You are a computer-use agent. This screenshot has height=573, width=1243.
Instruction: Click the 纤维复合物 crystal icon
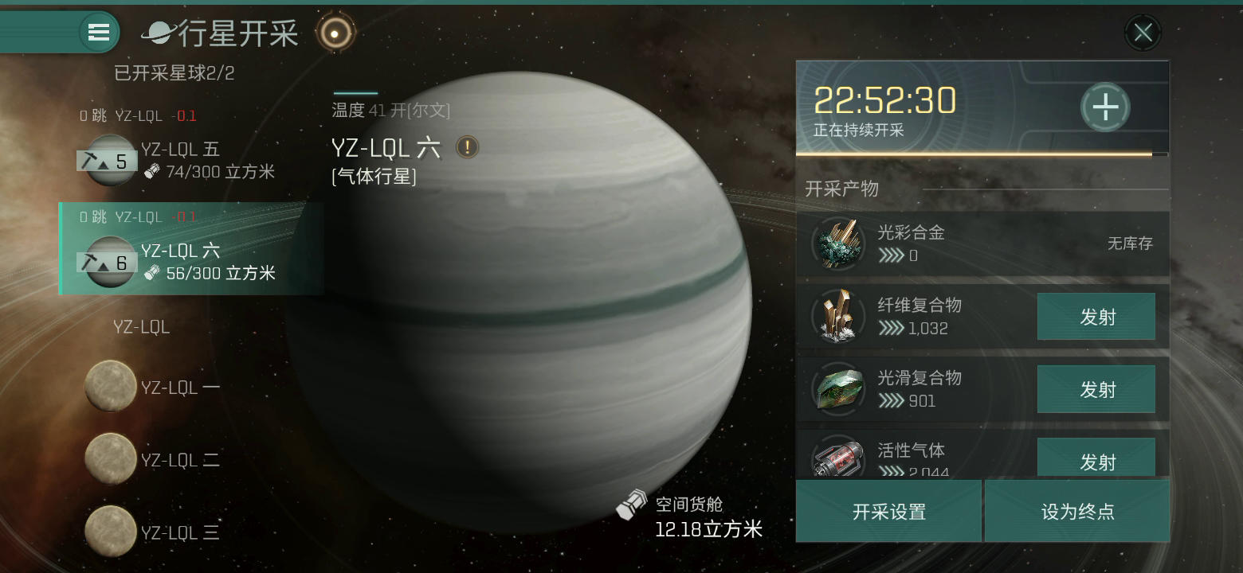click(838, 316)
